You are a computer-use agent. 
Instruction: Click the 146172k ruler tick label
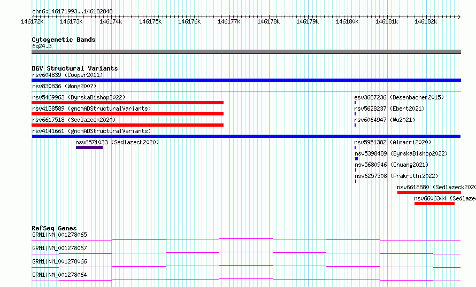tap(32, 21)
